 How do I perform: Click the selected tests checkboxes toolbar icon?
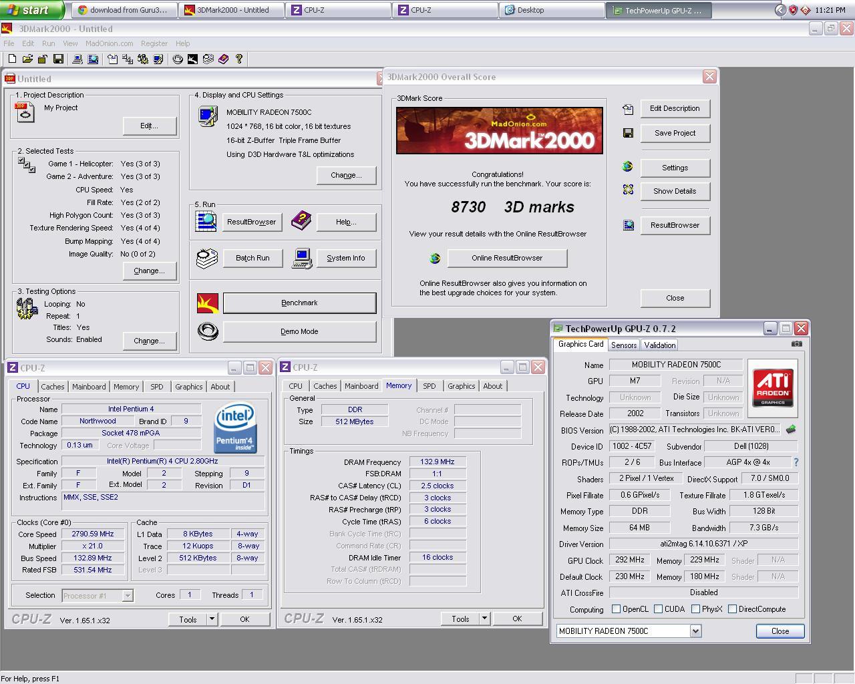tap(128, 59)
